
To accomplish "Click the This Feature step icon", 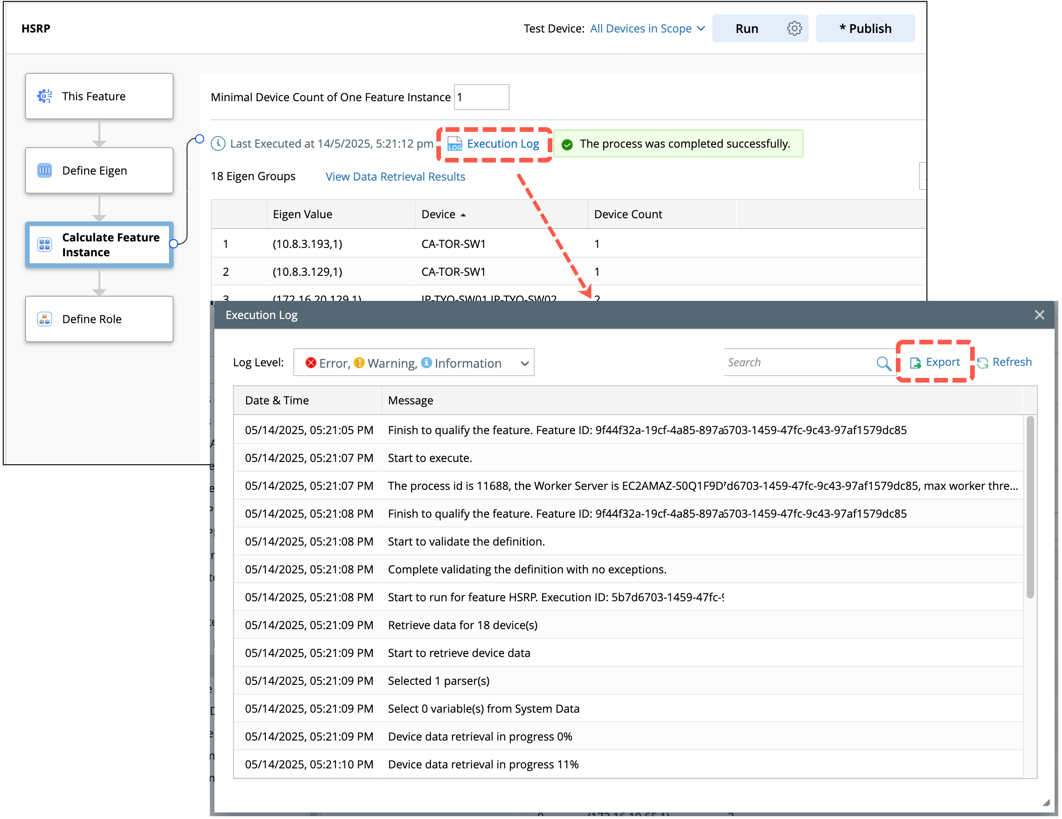I will (x=45, y=96).
